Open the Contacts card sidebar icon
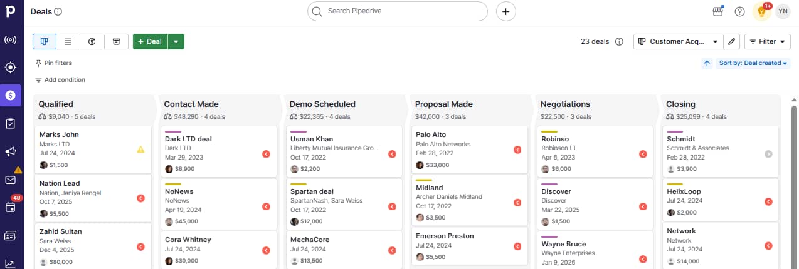Image resolution: width=799 pixels, height=269 pixels. point(11,235)
